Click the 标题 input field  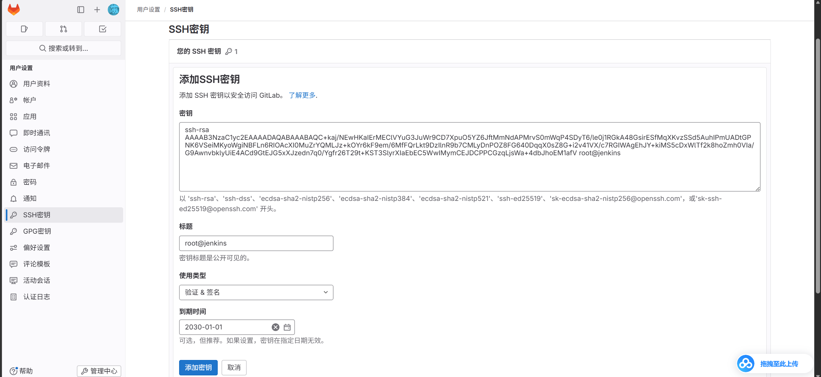click(256, 243)
